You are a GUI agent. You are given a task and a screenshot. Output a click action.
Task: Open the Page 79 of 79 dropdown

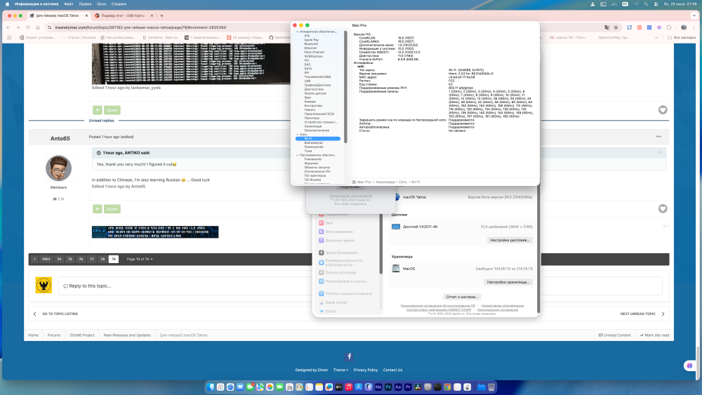(140, 259)
